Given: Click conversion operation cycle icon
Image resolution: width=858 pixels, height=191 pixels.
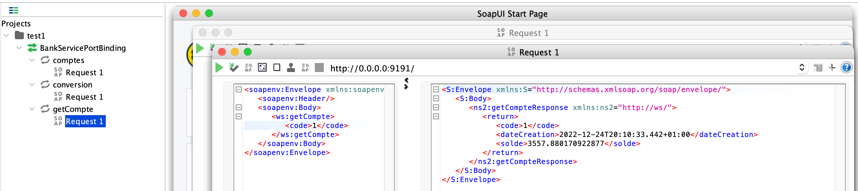Looking at the screenshot, I should pyautogui.click(x=45, y=84).
